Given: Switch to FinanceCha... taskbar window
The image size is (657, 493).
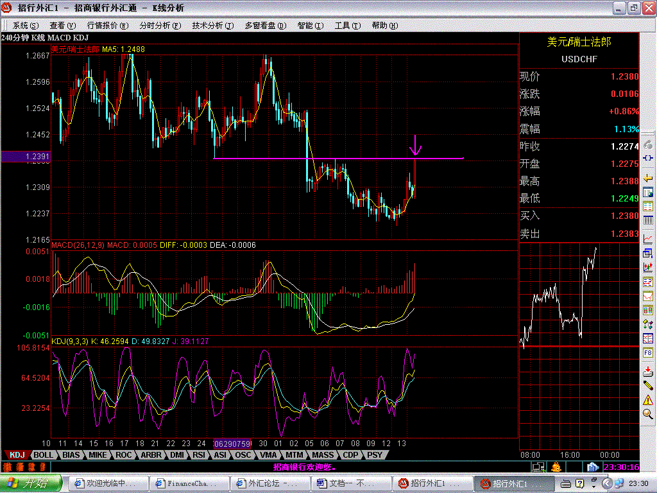Looking at the screenshot, I should coord(189,483).
